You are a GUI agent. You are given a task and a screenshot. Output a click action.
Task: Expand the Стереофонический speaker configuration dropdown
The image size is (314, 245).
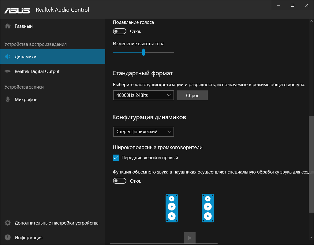(x=143, y=132)
